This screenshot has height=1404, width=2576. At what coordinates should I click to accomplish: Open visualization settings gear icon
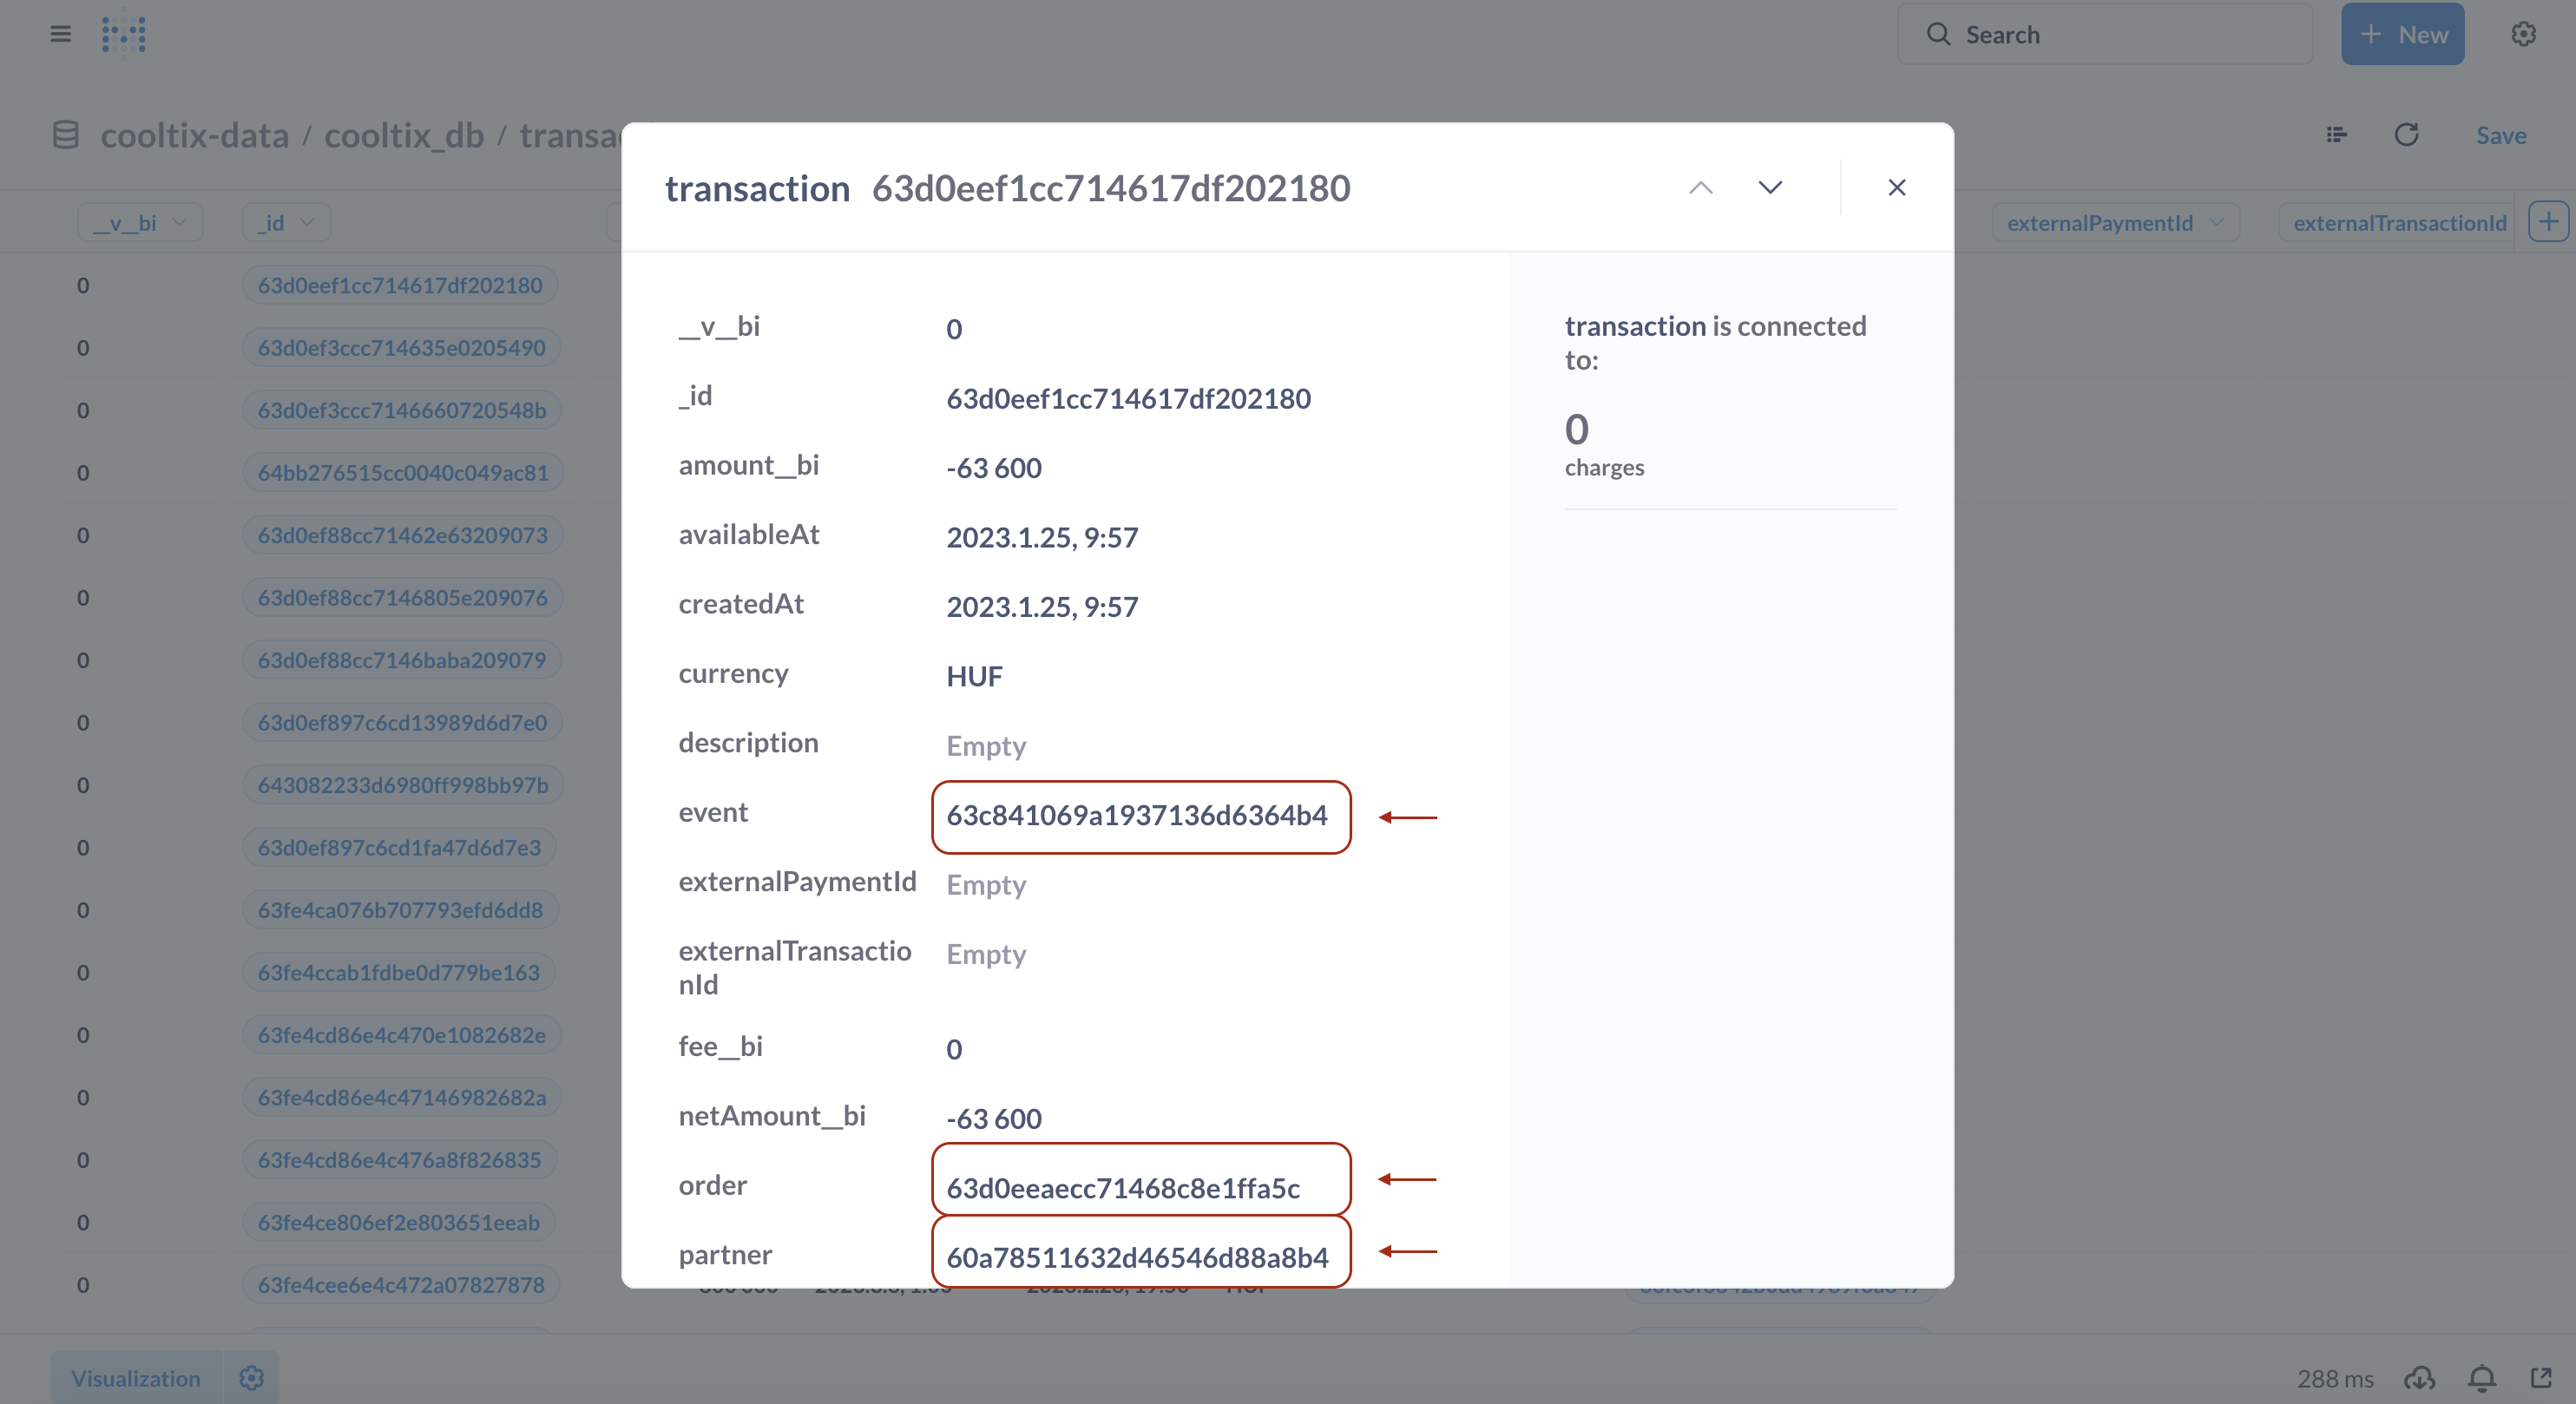[x=251, y=1378]
